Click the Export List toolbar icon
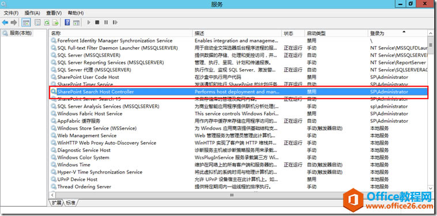Viewport: 437px width, 216px height. pos(56,22)
